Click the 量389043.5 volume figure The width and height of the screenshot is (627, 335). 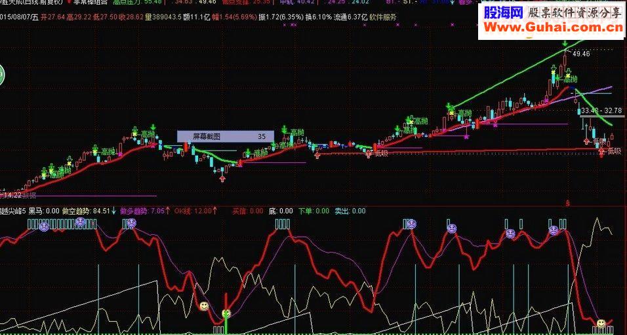[163, 17]
